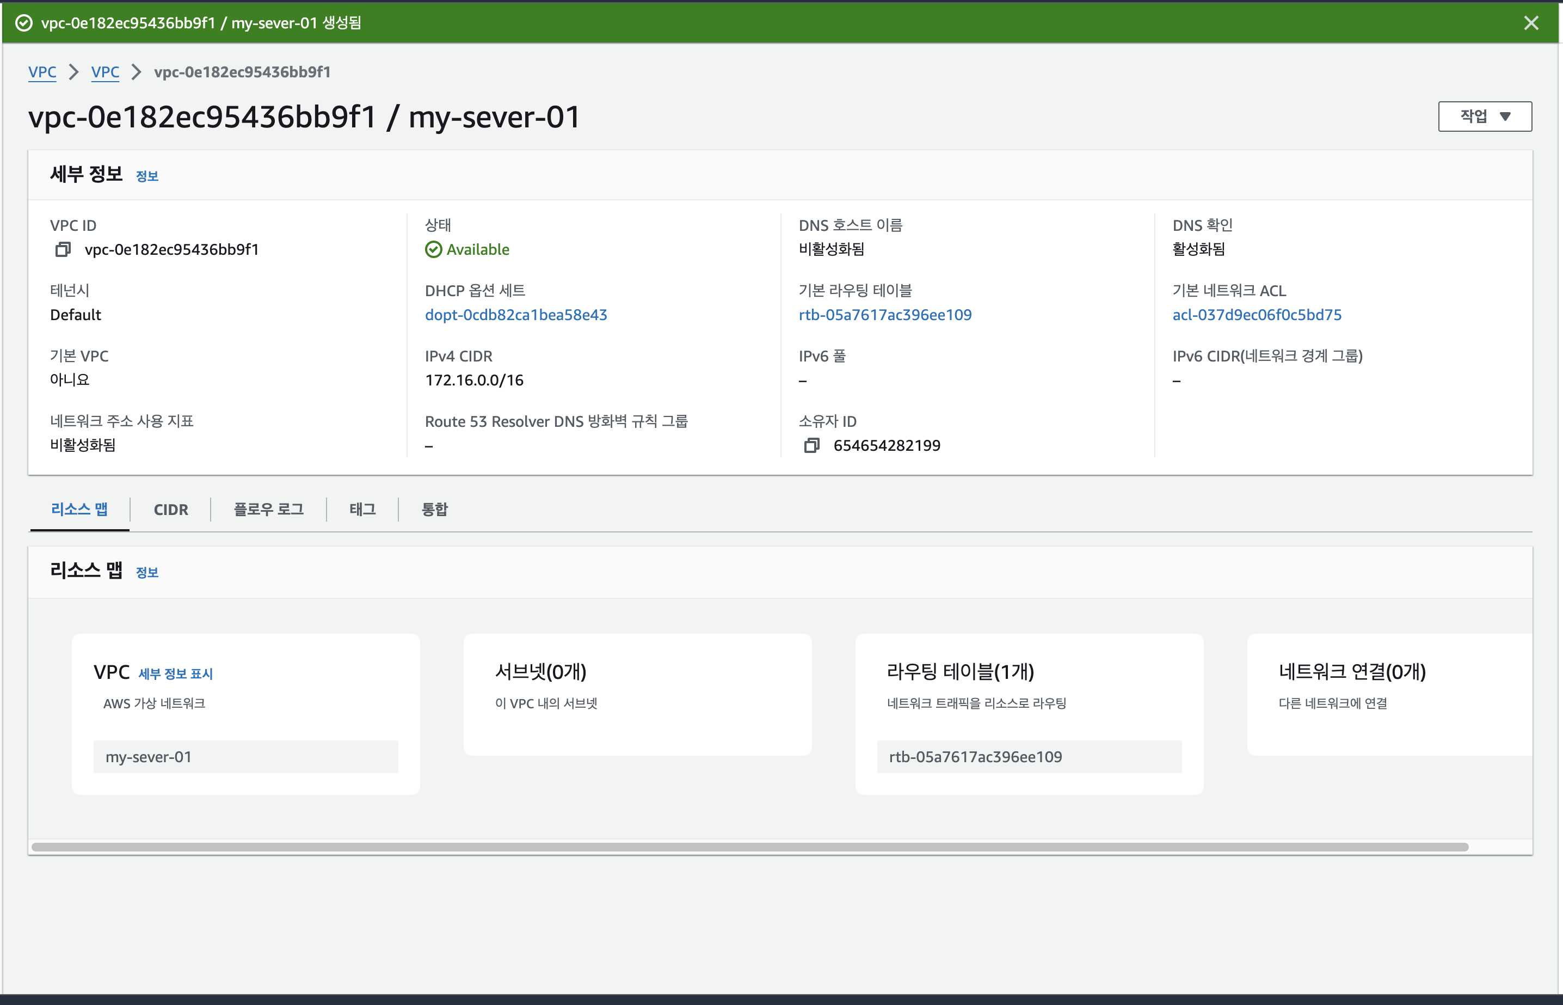Image resolution: width=1563 pixels, height=1005 pixels.
Task: Go to first VPC breadcrumb link
Action: 42,72
